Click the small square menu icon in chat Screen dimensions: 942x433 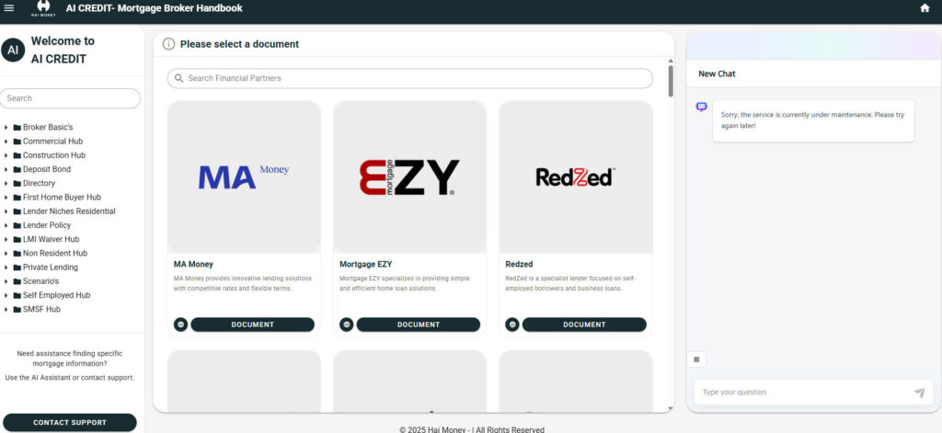(x=697, y=359)
